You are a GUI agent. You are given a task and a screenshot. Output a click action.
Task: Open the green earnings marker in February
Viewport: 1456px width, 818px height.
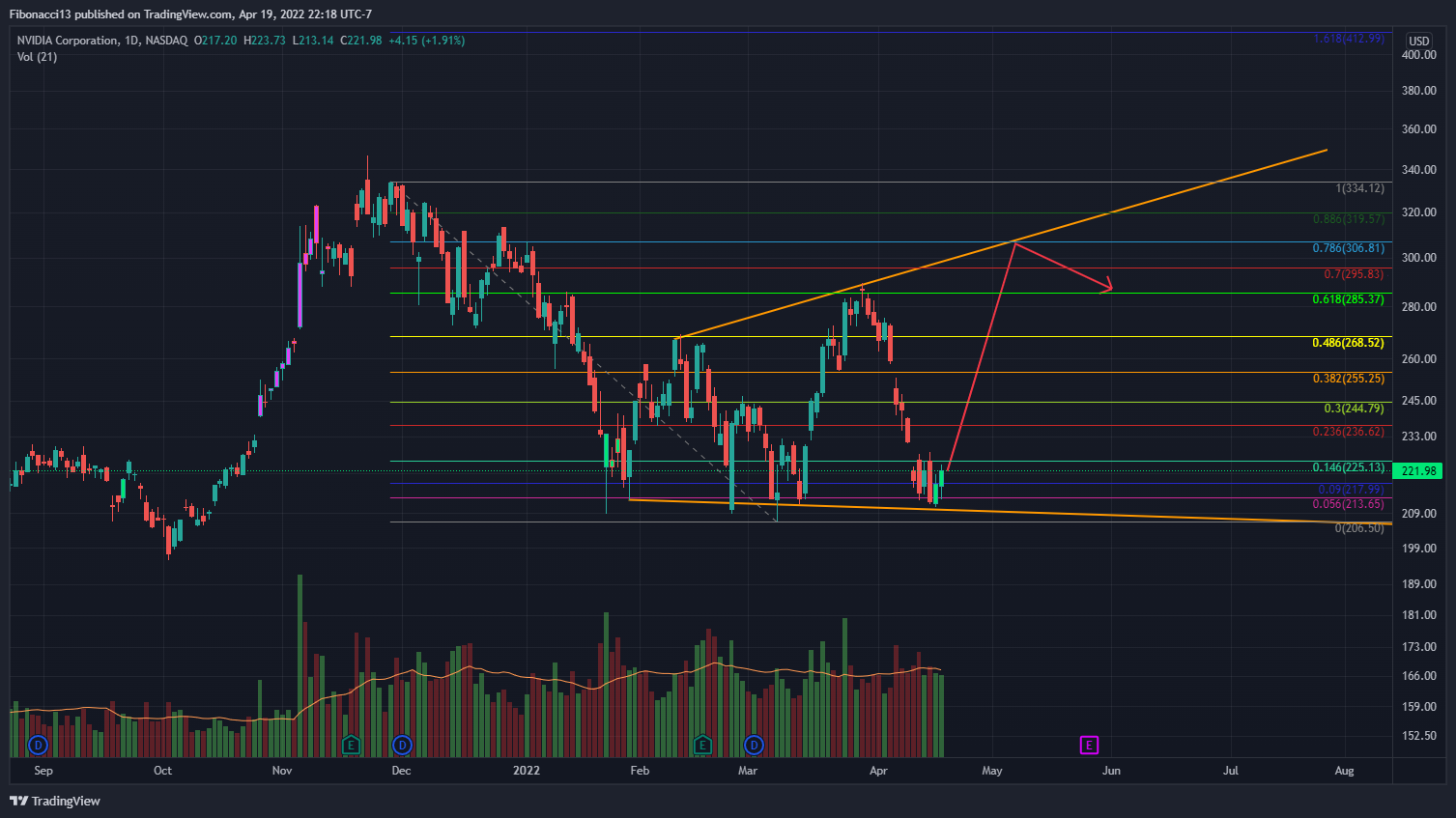click(702, 745)
